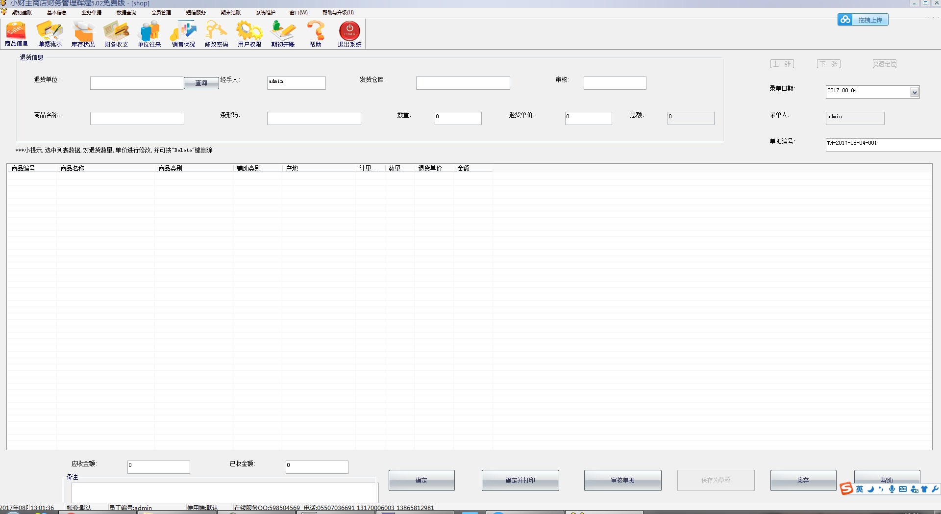Expand the 录单日期 date dropdown
Viewport: 941px width, 514px height.
[x=914, y=92]
